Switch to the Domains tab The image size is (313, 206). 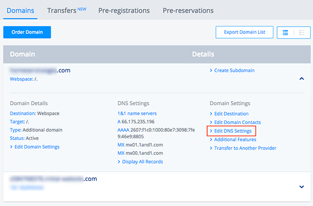tap(20, 10)
